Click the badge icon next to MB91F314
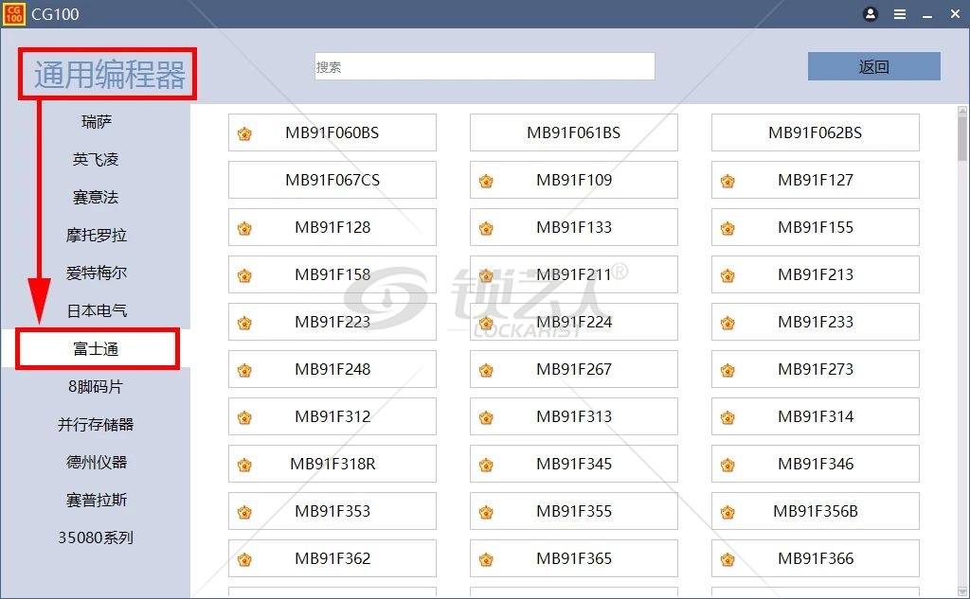Image resolution: width=970 pixels, height=599 pixels. (x=728, y=417)
